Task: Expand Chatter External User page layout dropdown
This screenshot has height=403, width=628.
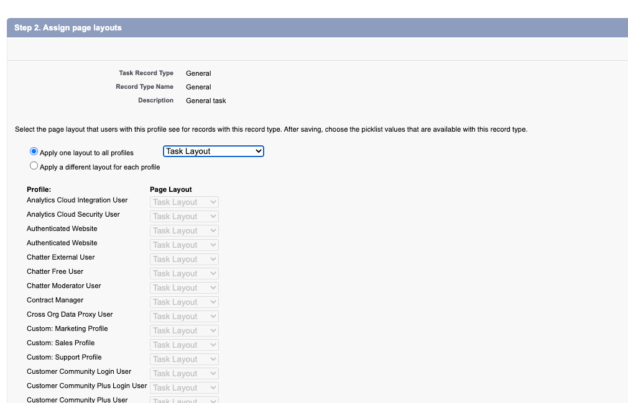Action: coord(184,260)
